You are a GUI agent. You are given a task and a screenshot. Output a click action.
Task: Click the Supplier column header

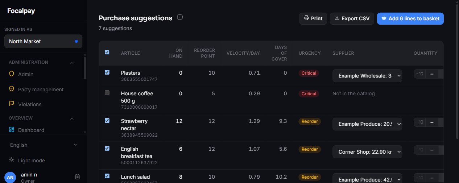click(x=343, y=53)
